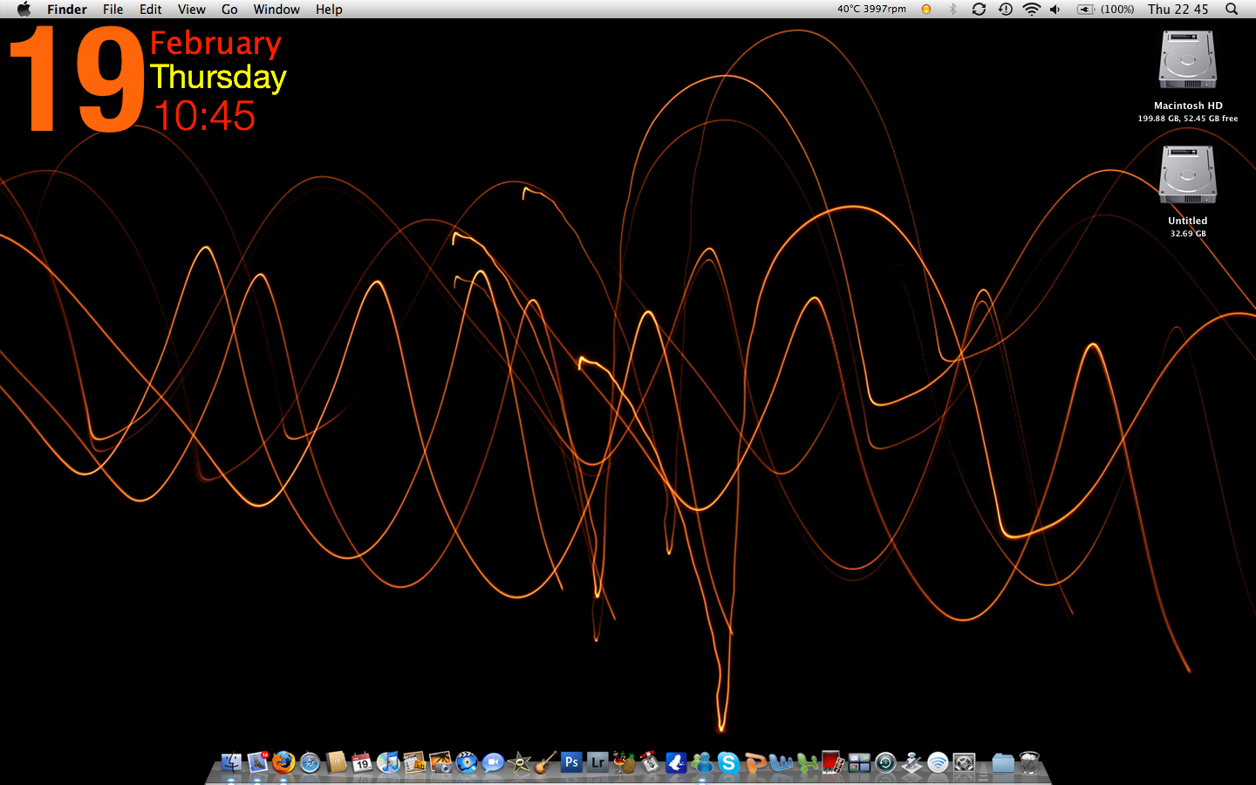The image size is (1256, 785).
Task: Launch Microsoft Excel from Dock
Action: (807, 763)
